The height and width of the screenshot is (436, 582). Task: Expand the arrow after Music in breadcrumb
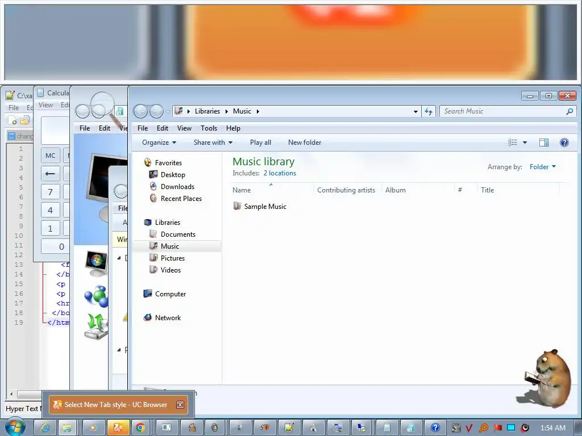[x=257, y=111]
